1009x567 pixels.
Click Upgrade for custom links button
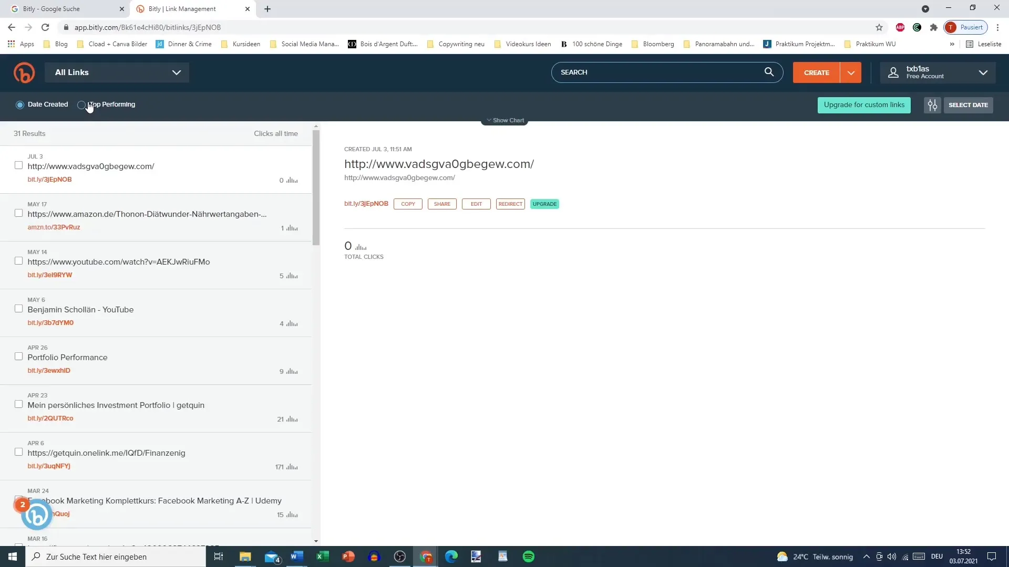[864, 104]
